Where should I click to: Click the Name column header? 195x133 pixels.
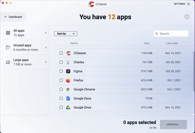pyautogui.click(x=74, y=43)
